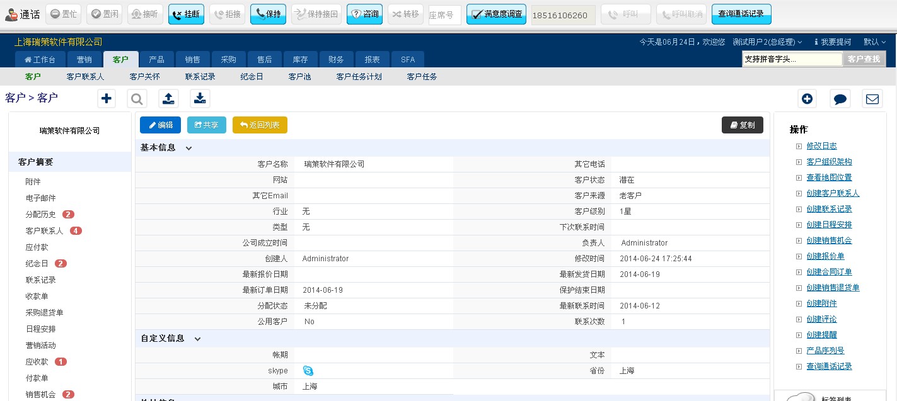
Task: Click the 共享 share button
Action: (206, 125)
